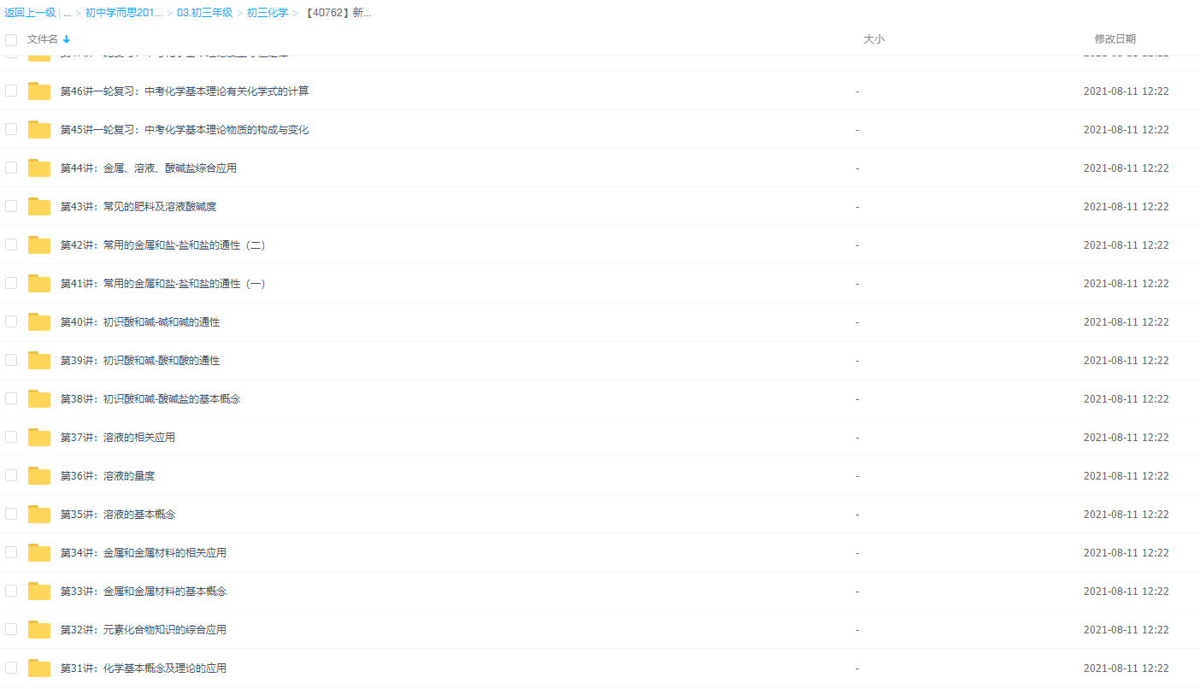1200x689 pixels.
Task: Navigate to 03.初三年级 breadcrumb
Action: tap(204, 13)
